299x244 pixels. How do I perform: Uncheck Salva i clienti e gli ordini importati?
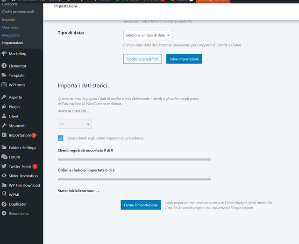[x=60, y=138]
